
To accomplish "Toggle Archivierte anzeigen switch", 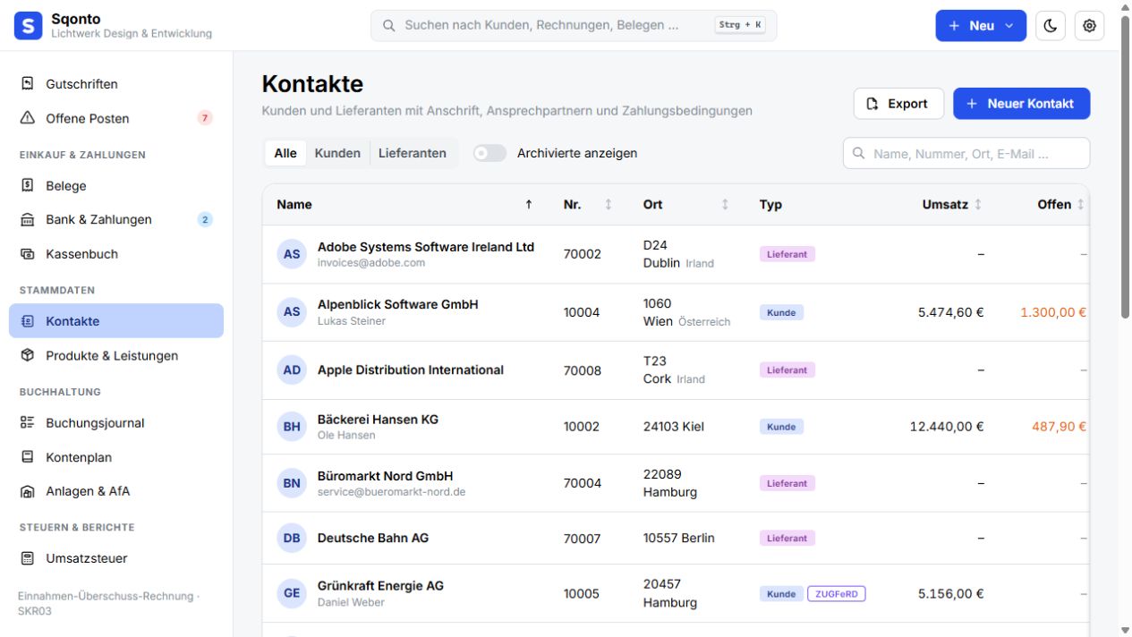I will pos(489,153).
